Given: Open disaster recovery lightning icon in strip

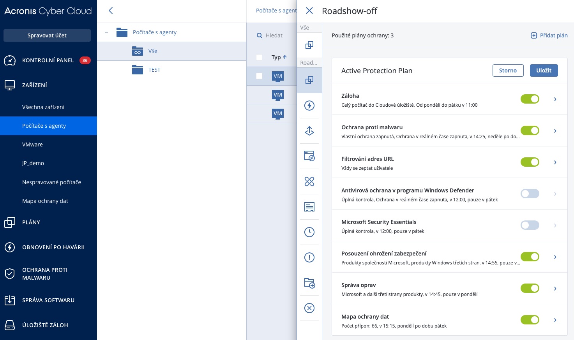Looking at the screenshot, I should point(309,106).
